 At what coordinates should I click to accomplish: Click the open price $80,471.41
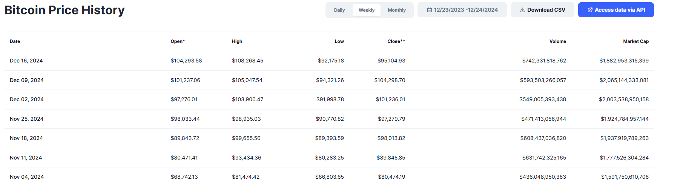pyautogui.click(x=184, y=158)
